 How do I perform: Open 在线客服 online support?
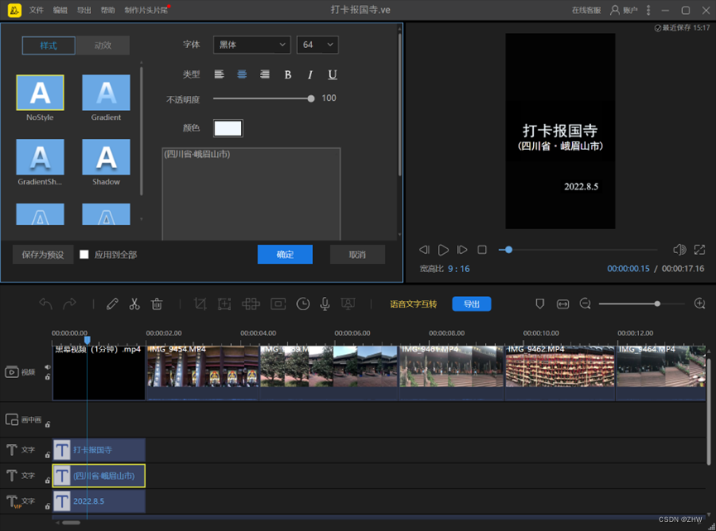(x=586, y=10)
